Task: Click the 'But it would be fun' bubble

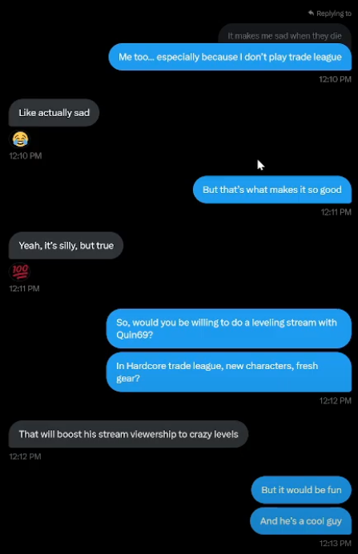Action: click(x=301, y=490)
